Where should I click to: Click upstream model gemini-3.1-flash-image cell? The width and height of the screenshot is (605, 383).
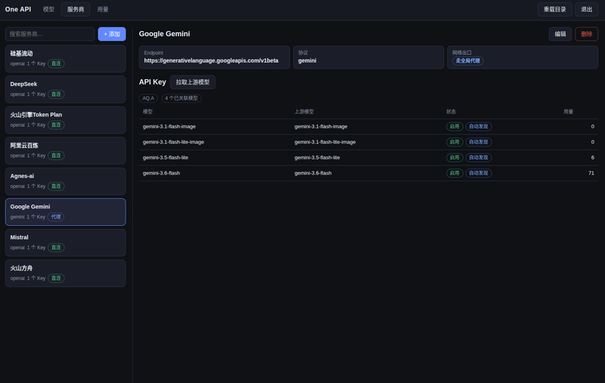(321, 126)
